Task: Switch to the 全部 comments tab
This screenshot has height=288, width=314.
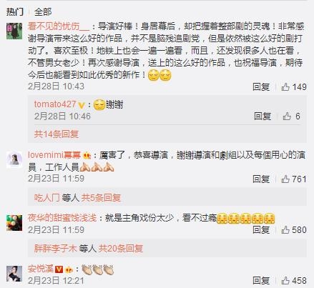Action: pyautogui.click(x=43, y=11)
